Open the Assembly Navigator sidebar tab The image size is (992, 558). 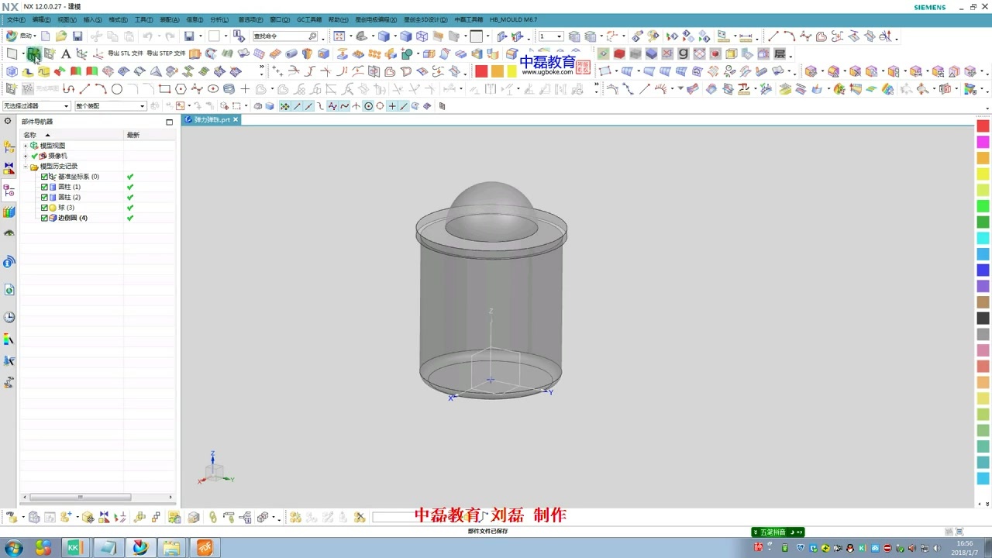point(9,147)
